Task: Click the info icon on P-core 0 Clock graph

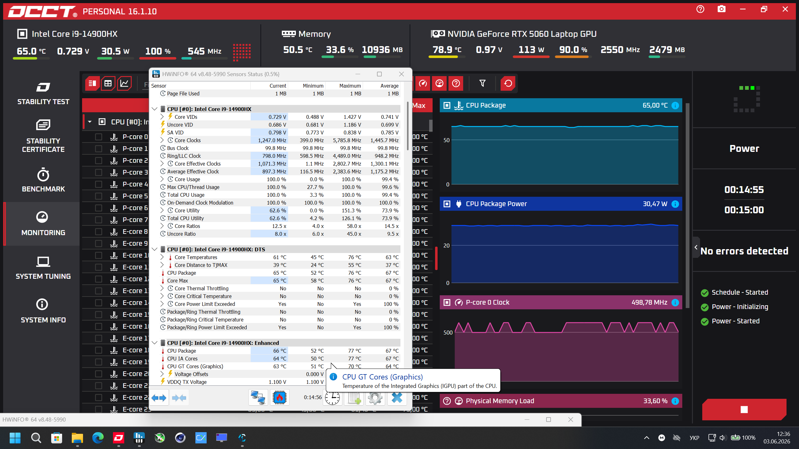Action: [x=675, y=302]
